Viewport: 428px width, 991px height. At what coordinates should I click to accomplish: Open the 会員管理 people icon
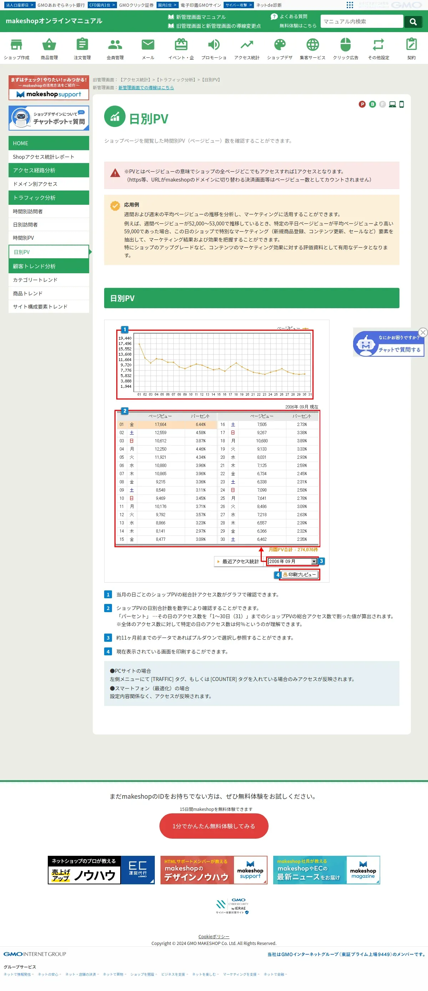tap(115, 45)
